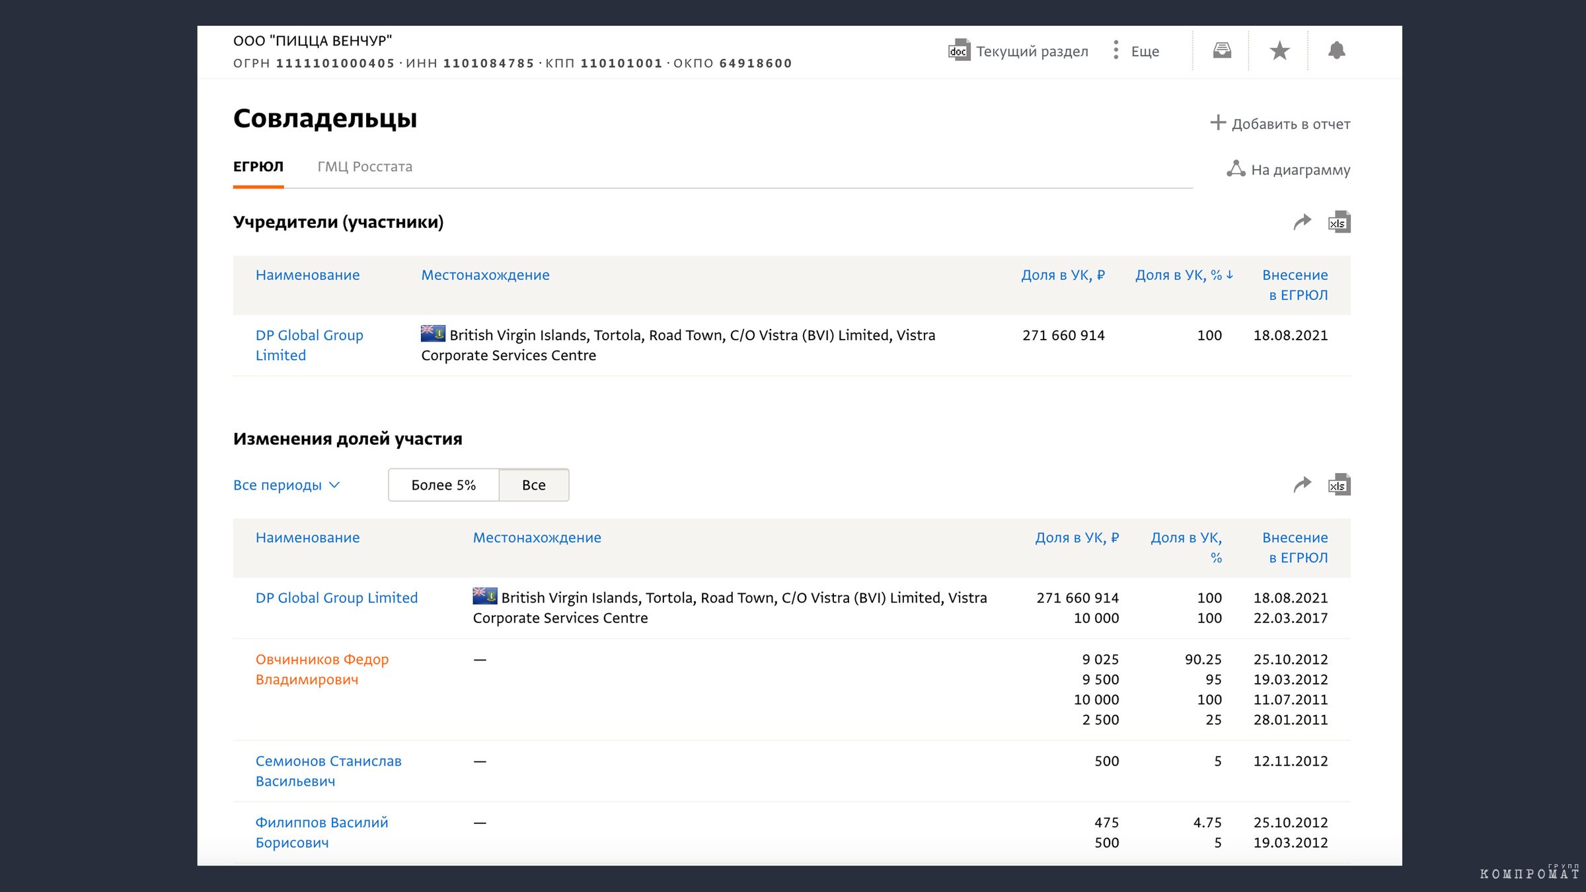Click the print tray icon in header
The height and width of the screenshot is (892, 1586).
(x=1222, y=50)
